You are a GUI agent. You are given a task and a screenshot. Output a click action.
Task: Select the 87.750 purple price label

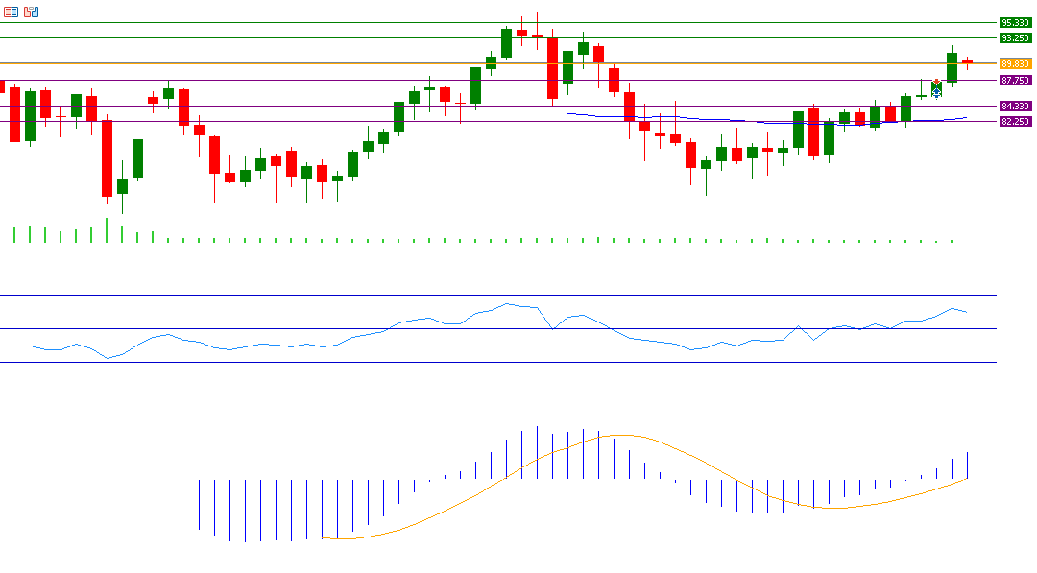(x=1015, y=81)
